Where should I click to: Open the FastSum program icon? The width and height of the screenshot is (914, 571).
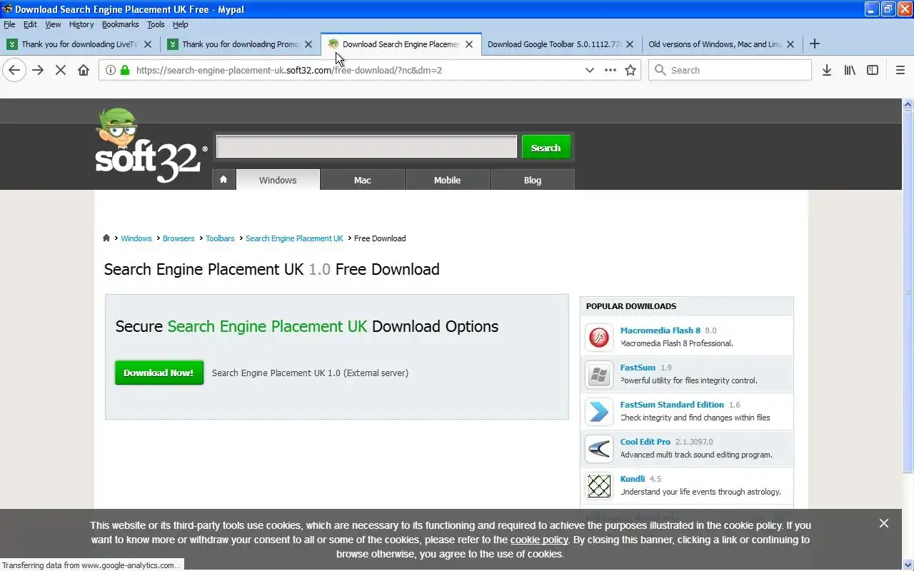tap(599, 374)
